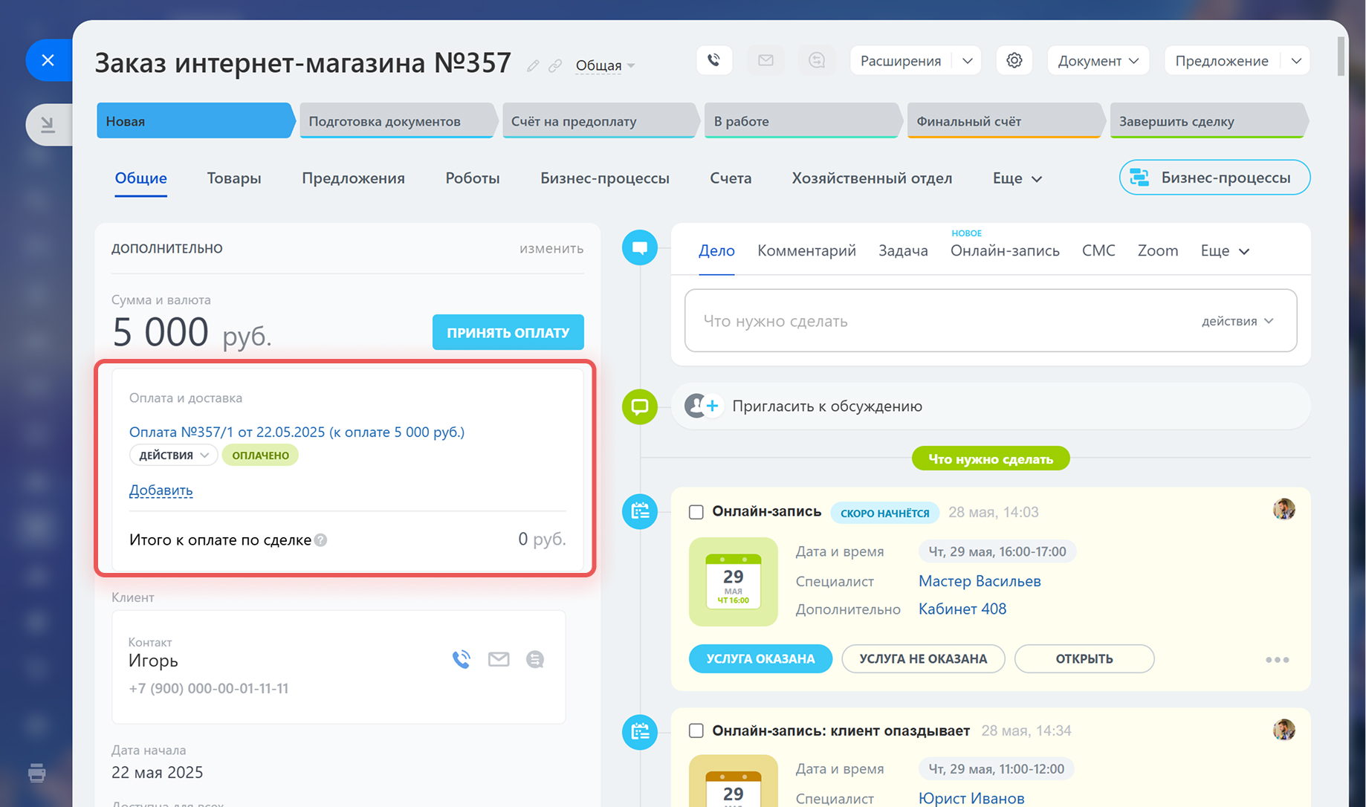The height and width of the screenshot is (807, 1366).
Task: Go to the Роботы tab
Action: (x=473, y=178)
